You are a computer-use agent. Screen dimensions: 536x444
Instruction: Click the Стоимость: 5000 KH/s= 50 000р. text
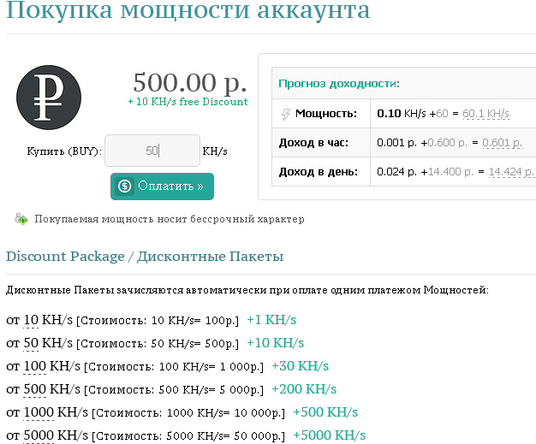pyautogui.click(x=188, y=436)
